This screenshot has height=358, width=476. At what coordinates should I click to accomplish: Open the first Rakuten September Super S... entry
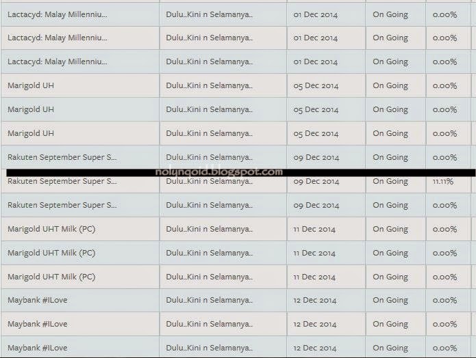(x=62, y=157)
